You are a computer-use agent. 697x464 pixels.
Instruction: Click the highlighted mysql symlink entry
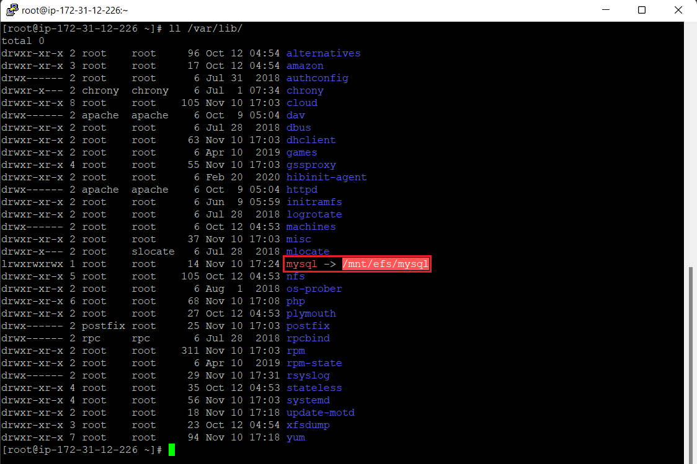point(301,263)
